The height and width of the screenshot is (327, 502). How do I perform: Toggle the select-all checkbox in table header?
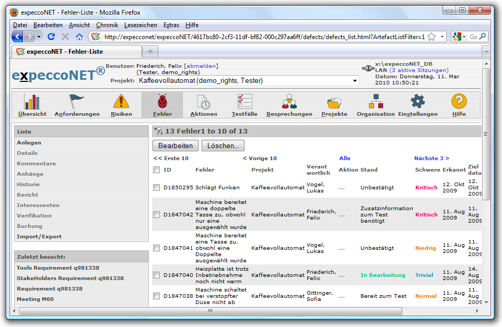[157, 169]
